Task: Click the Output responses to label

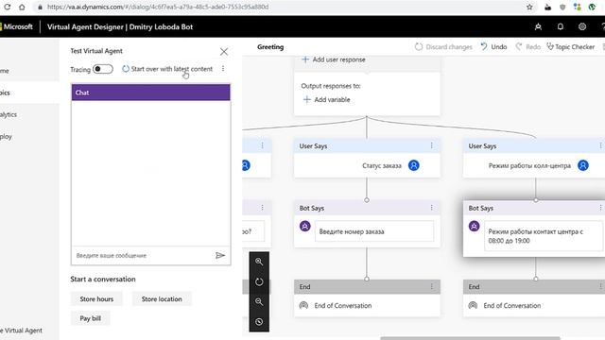Action: pyautogui.click(x=331, y=86)
